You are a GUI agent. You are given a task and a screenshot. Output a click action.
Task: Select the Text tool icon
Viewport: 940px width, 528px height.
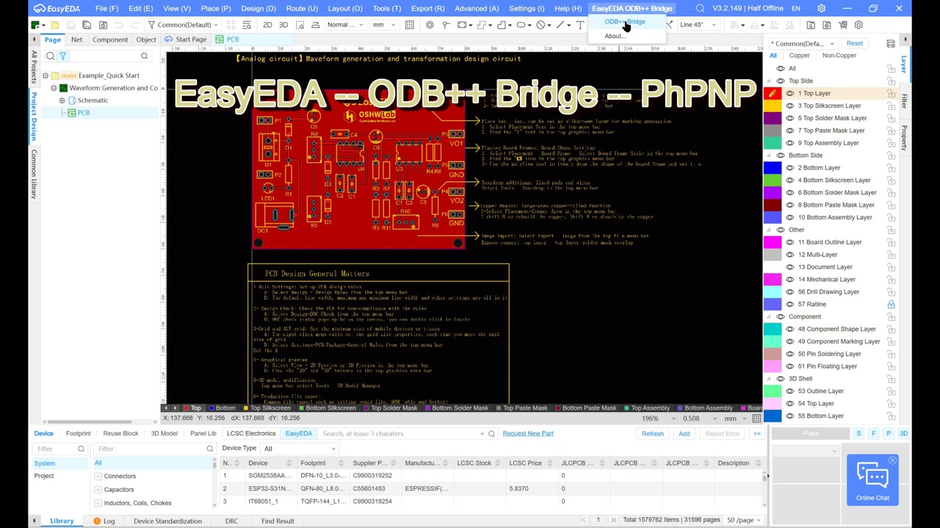580,25
